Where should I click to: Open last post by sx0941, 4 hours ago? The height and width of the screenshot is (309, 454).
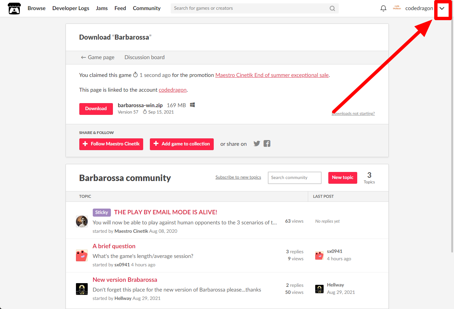point(339,259)
